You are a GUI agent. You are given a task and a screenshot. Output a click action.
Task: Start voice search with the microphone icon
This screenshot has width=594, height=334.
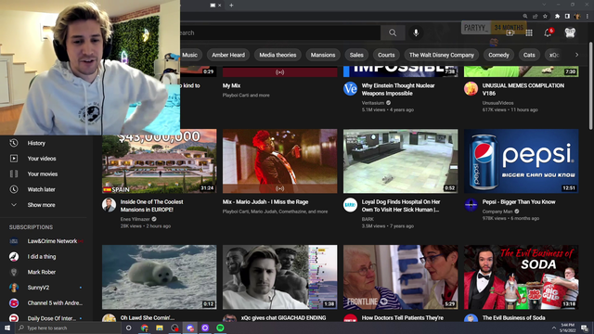[x=416, y=33]
